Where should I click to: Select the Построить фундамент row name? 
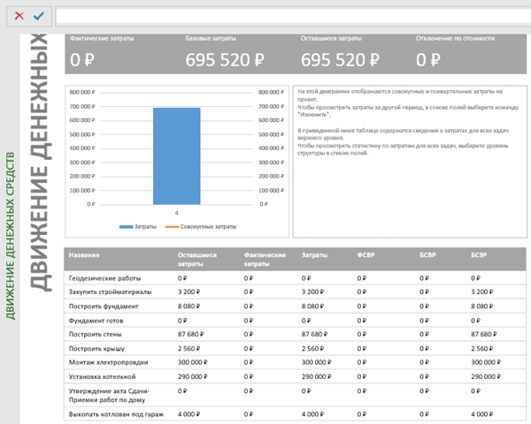pyautogui.click(x=104, y=307)
